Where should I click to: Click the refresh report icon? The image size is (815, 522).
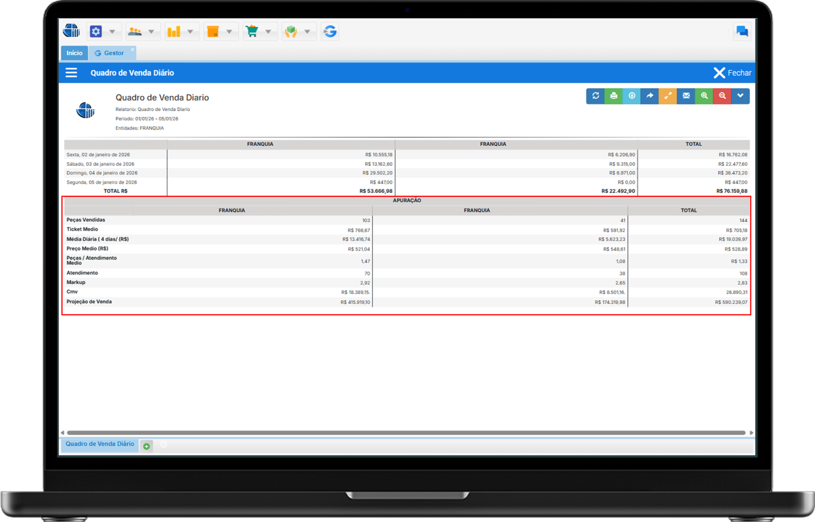pyautogui.click(x=595, y=96)
